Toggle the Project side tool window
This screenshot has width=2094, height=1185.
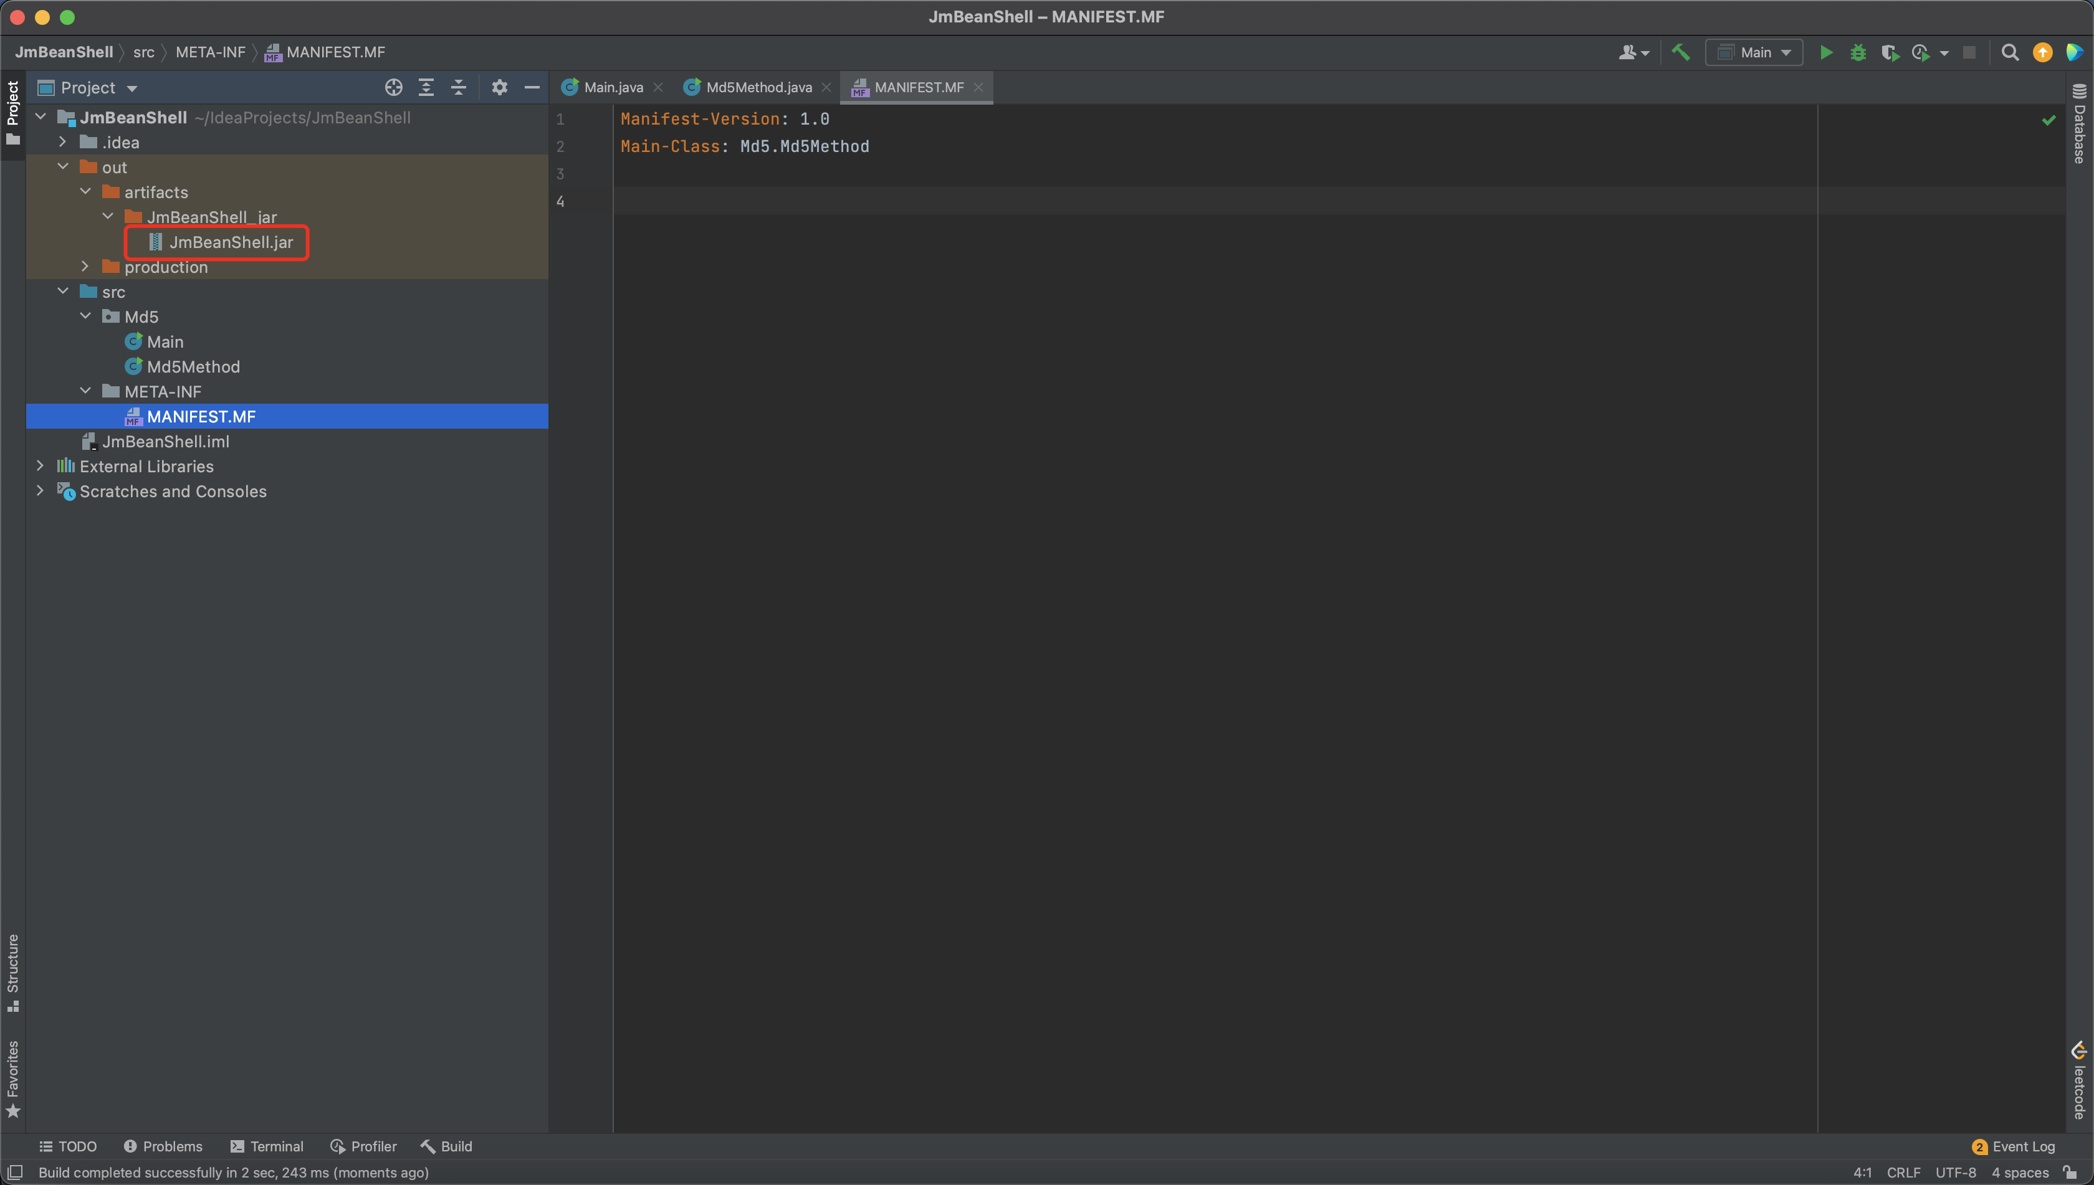[x=12, y=113]
